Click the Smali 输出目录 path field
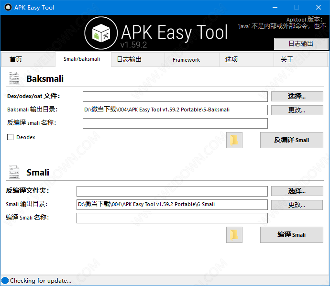This screenshot has height=286, width=330. tap(172, 205)
